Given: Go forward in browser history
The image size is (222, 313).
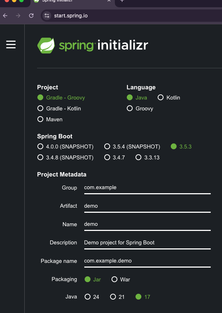Looking at the screenshot, I should pos(18,16).
